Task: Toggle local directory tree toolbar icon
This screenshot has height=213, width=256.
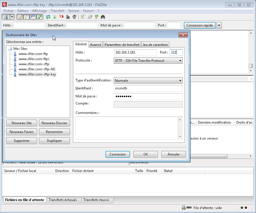Action: pyautogui.click(x=27, y=17)
